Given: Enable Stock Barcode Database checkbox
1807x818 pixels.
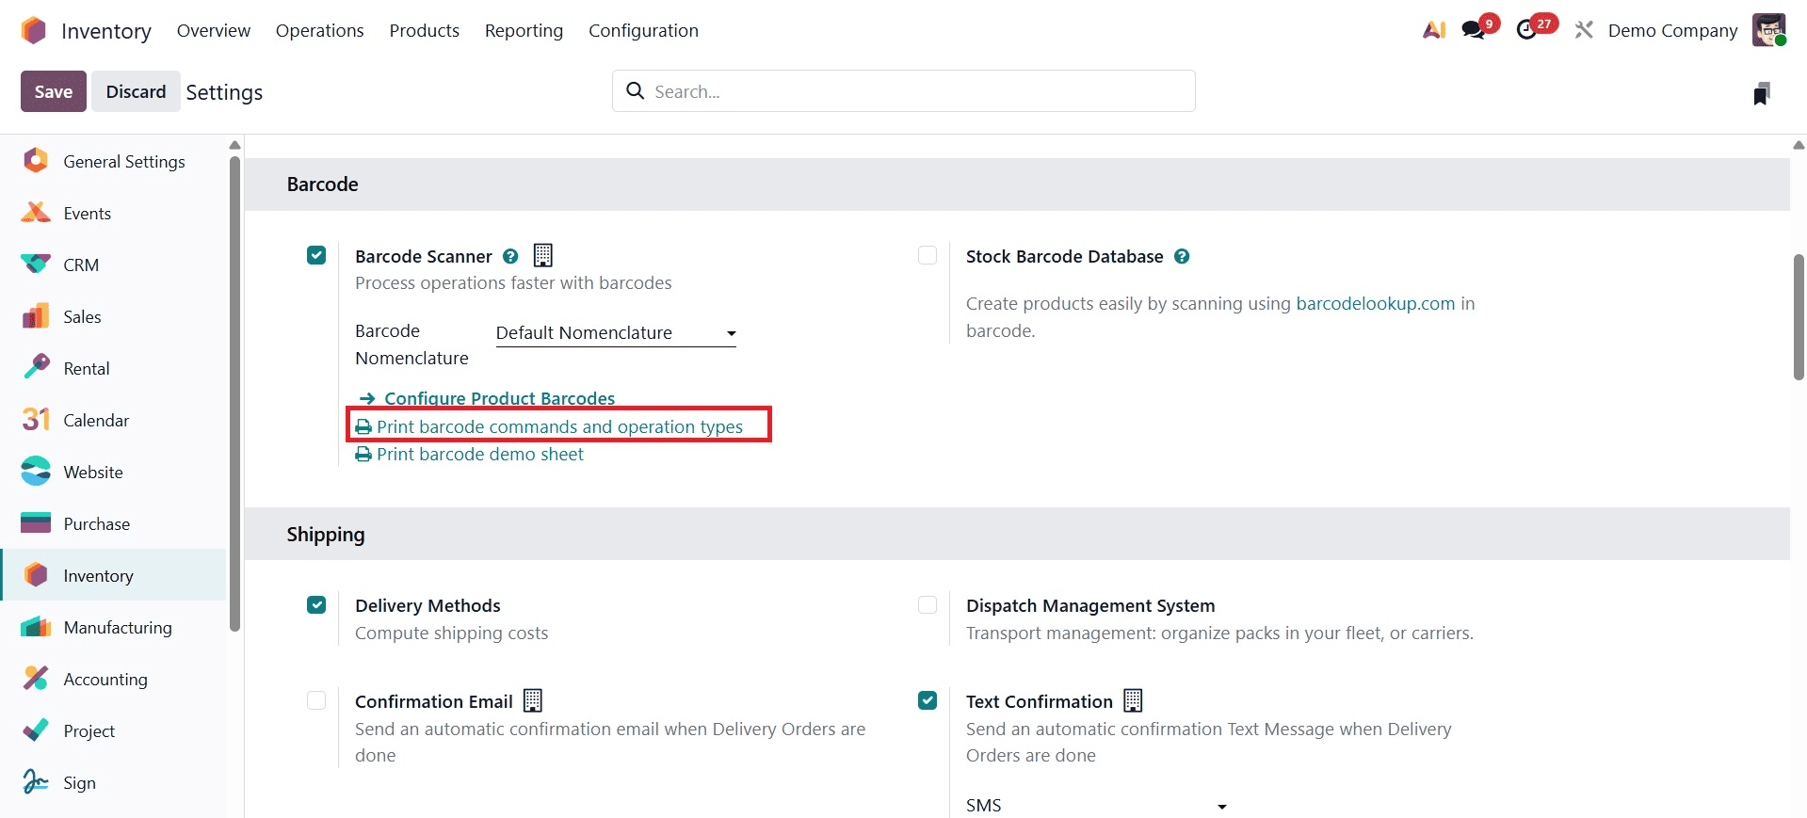Looking at the screenshot, I should click(x=928, y=255).
